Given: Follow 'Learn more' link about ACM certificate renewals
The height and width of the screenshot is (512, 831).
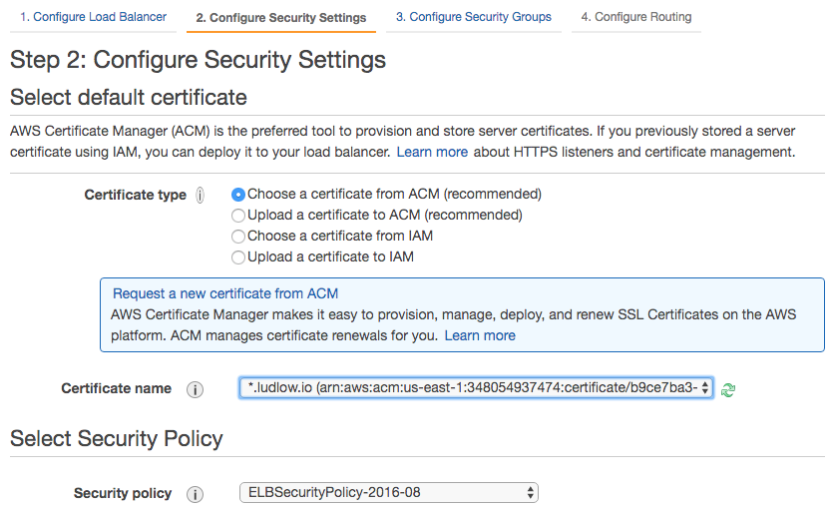Looking at the screenshot, I should [480, 335].
